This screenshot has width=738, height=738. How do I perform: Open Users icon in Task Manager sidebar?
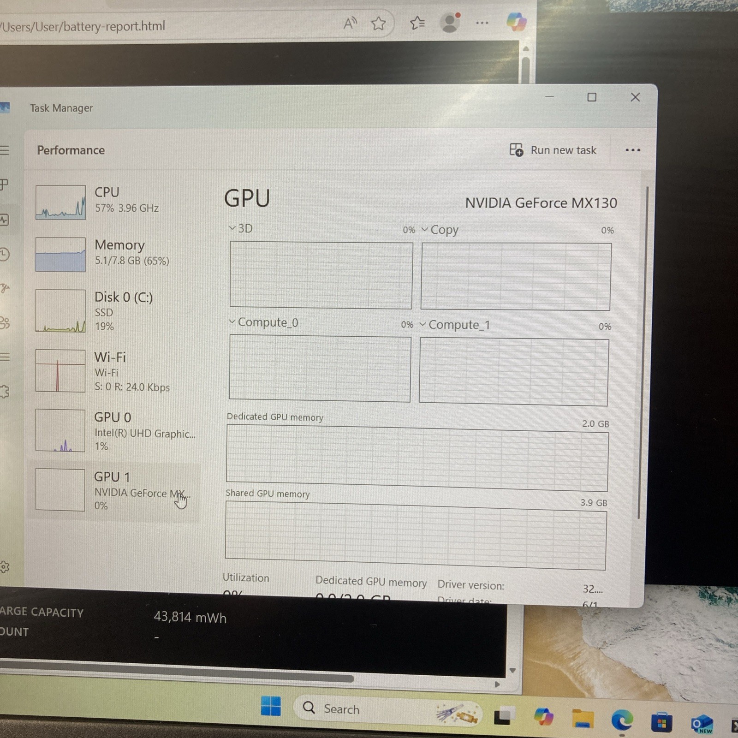(x=5, y=323)
